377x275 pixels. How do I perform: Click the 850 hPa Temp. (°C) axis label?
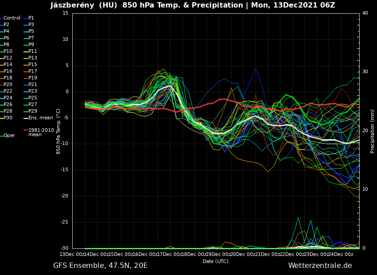coord(58,131)
